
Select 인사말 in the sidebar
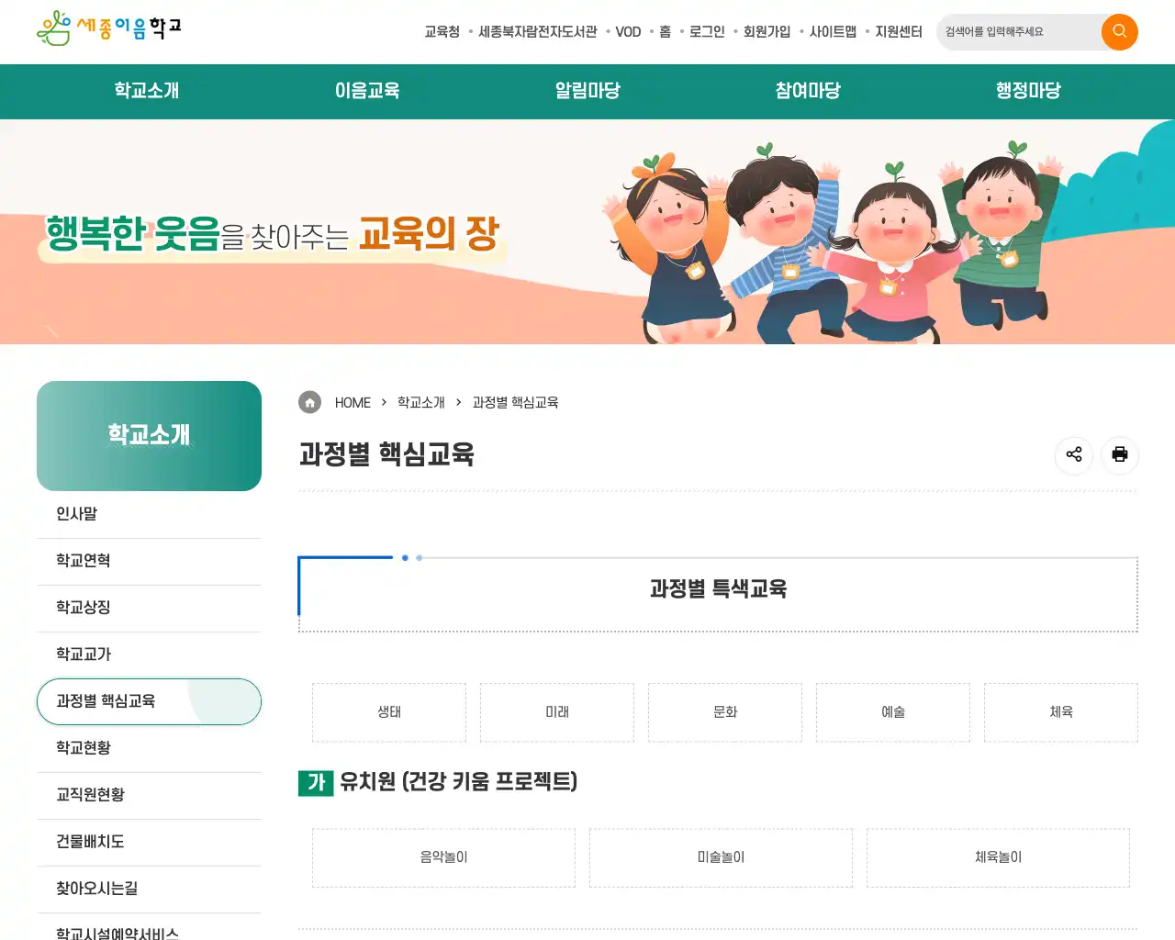click(149, 514)
